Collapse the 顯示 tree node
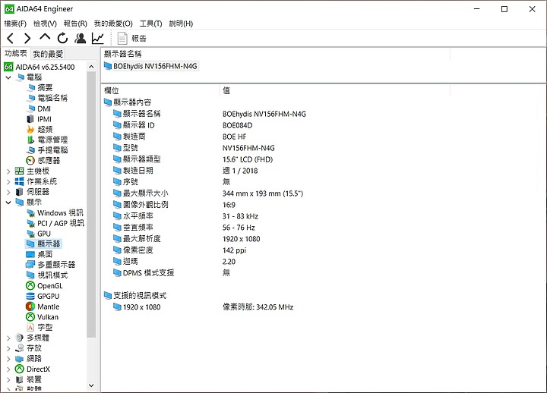This screenshot has height=393, width=547. click(x=8, y=202)
